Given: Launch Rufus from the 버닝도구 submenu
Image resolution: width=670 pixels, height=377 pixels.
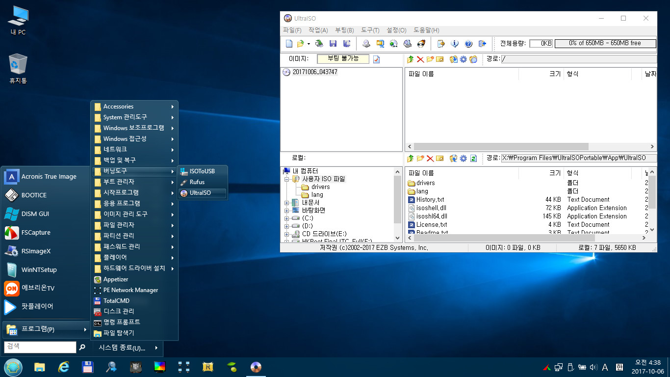Looking at the screenshot, I should pos(202,182).
